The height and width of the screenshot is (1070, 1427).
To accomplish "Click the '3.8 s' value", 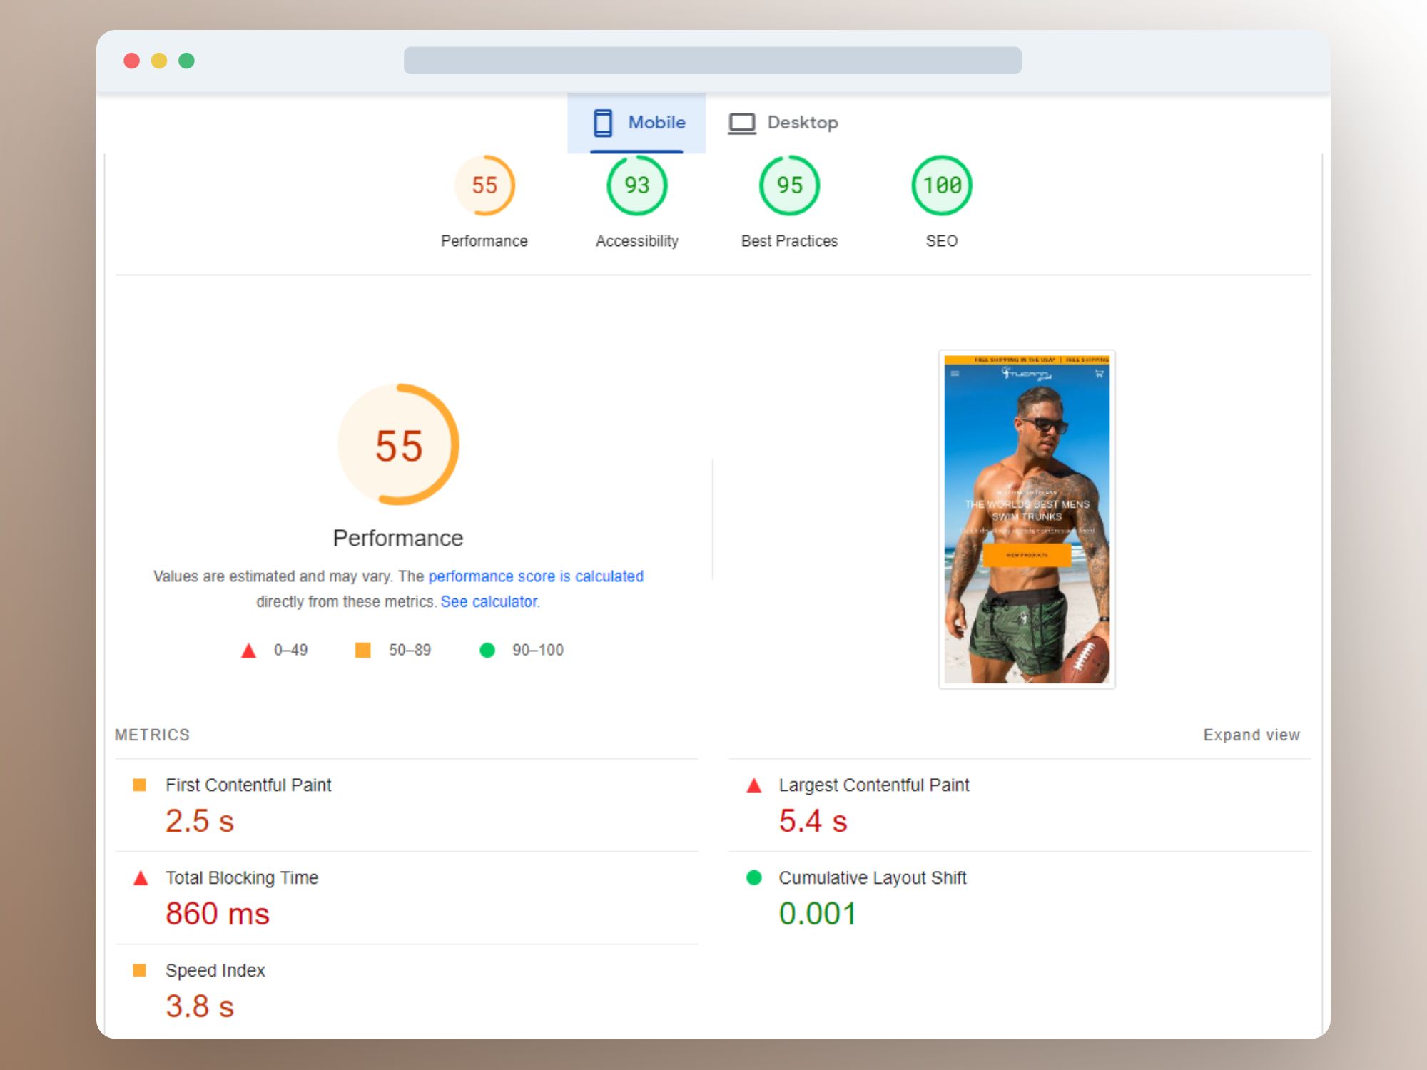I will [x=200, y=1007].
